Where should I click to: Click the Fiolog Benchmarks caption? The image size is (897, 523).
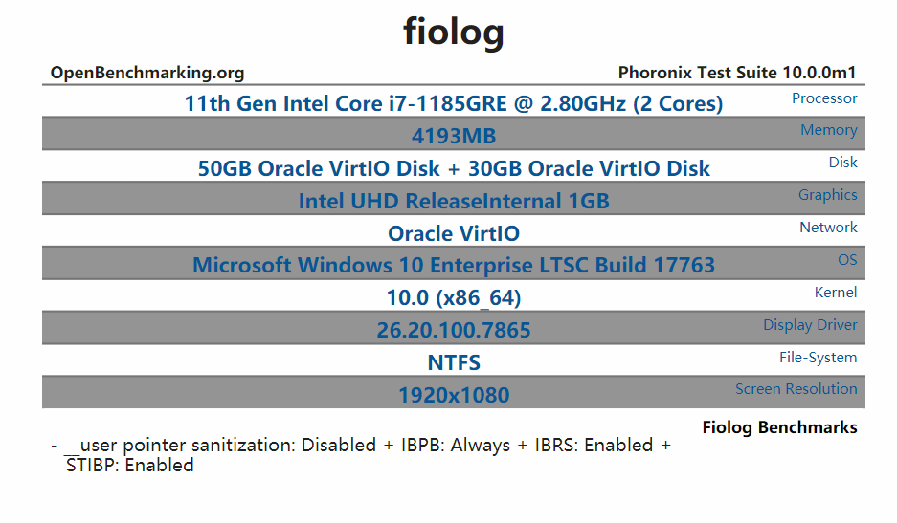(x=779, y=427)
